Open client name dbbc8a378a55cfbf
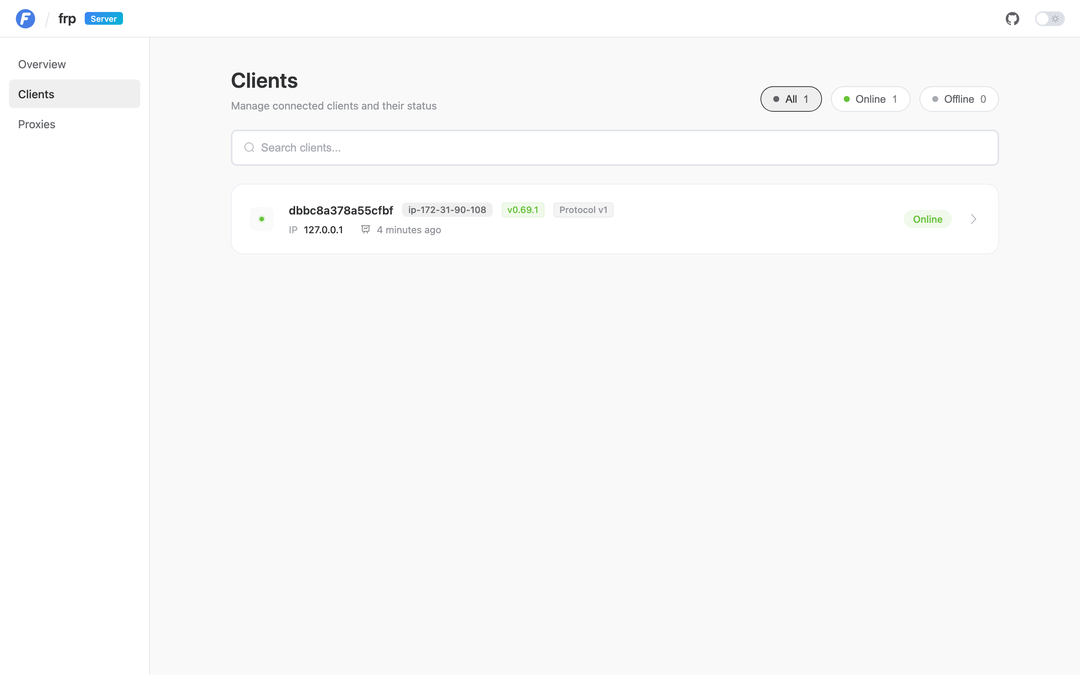 click(x=340, y=210)
